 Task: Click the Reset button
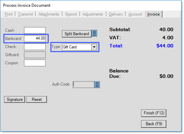37,99
